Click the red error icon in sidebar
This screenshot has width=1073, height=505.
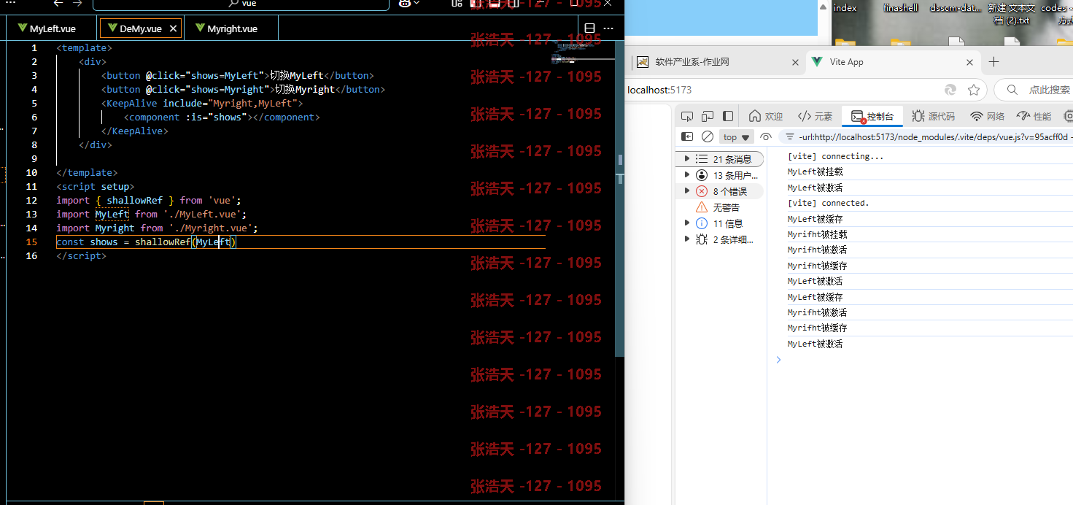point(702,191)
